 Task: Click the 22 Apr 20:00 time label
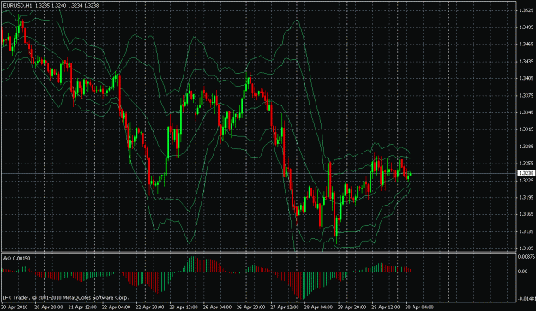tap(150, 308)
